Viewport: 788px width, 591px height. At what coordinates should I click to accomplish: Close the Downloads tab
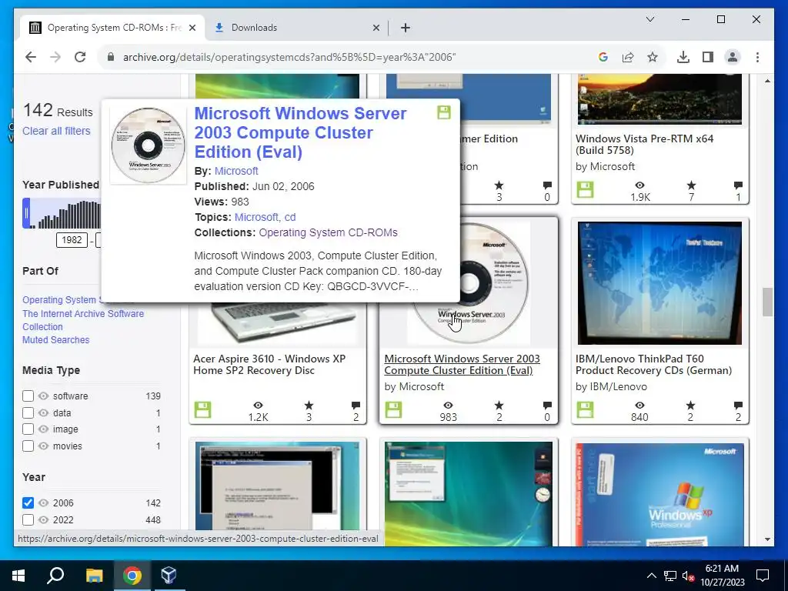376,28
